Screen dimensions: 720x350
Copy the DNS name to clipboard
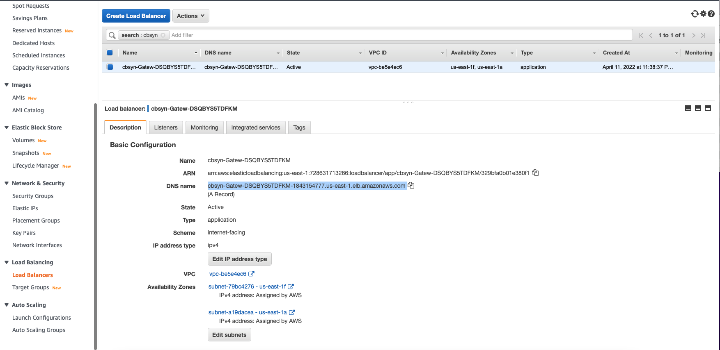pos(411,186)
